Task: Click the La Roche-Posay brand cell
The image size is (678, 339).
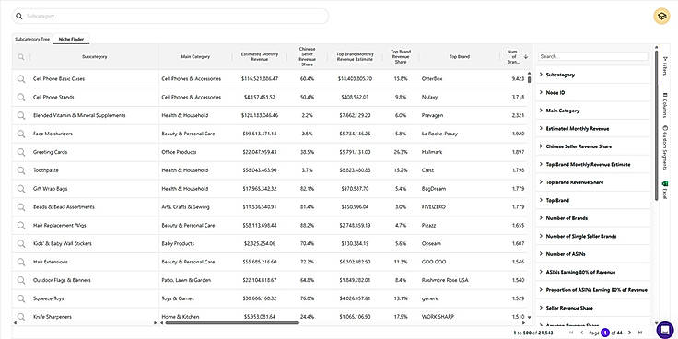Action: click(x=439, y=134)
